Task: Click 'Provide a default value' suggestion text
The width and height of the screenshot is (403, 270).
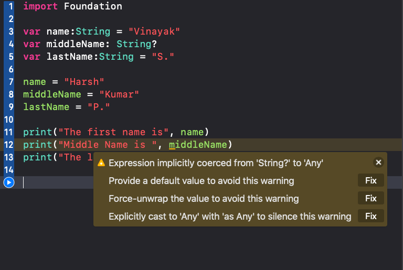Action: click(x=201, y=181)
